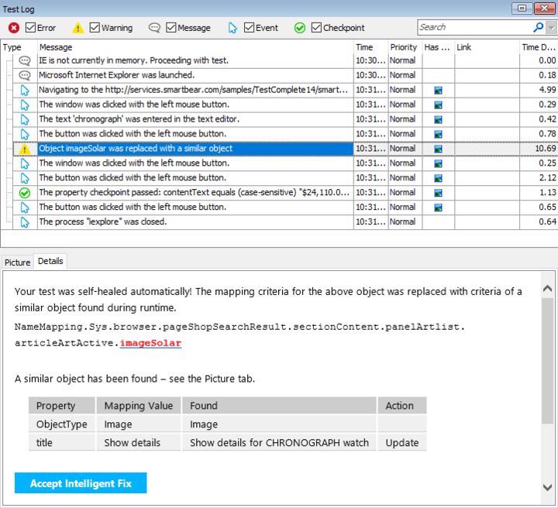558x508 pixels.
Task: Click the Message speech bubble filter icon
Action: click(x=154, y=28)
